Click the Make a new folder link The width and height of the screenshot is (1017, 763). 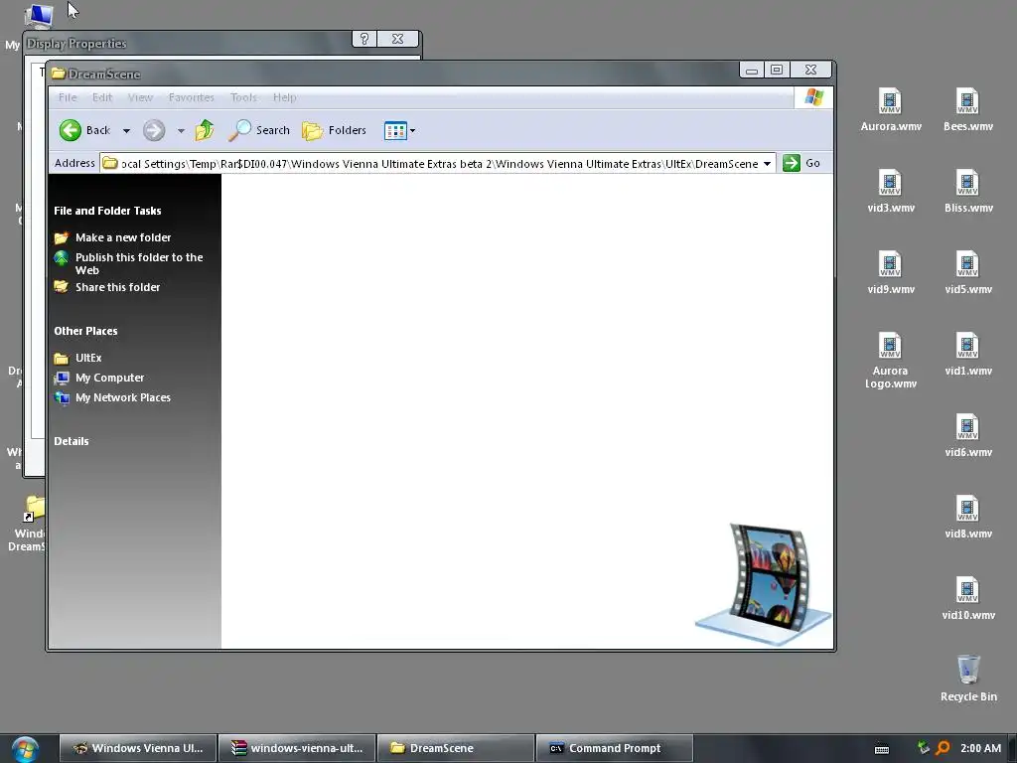(x=123, y=237)
